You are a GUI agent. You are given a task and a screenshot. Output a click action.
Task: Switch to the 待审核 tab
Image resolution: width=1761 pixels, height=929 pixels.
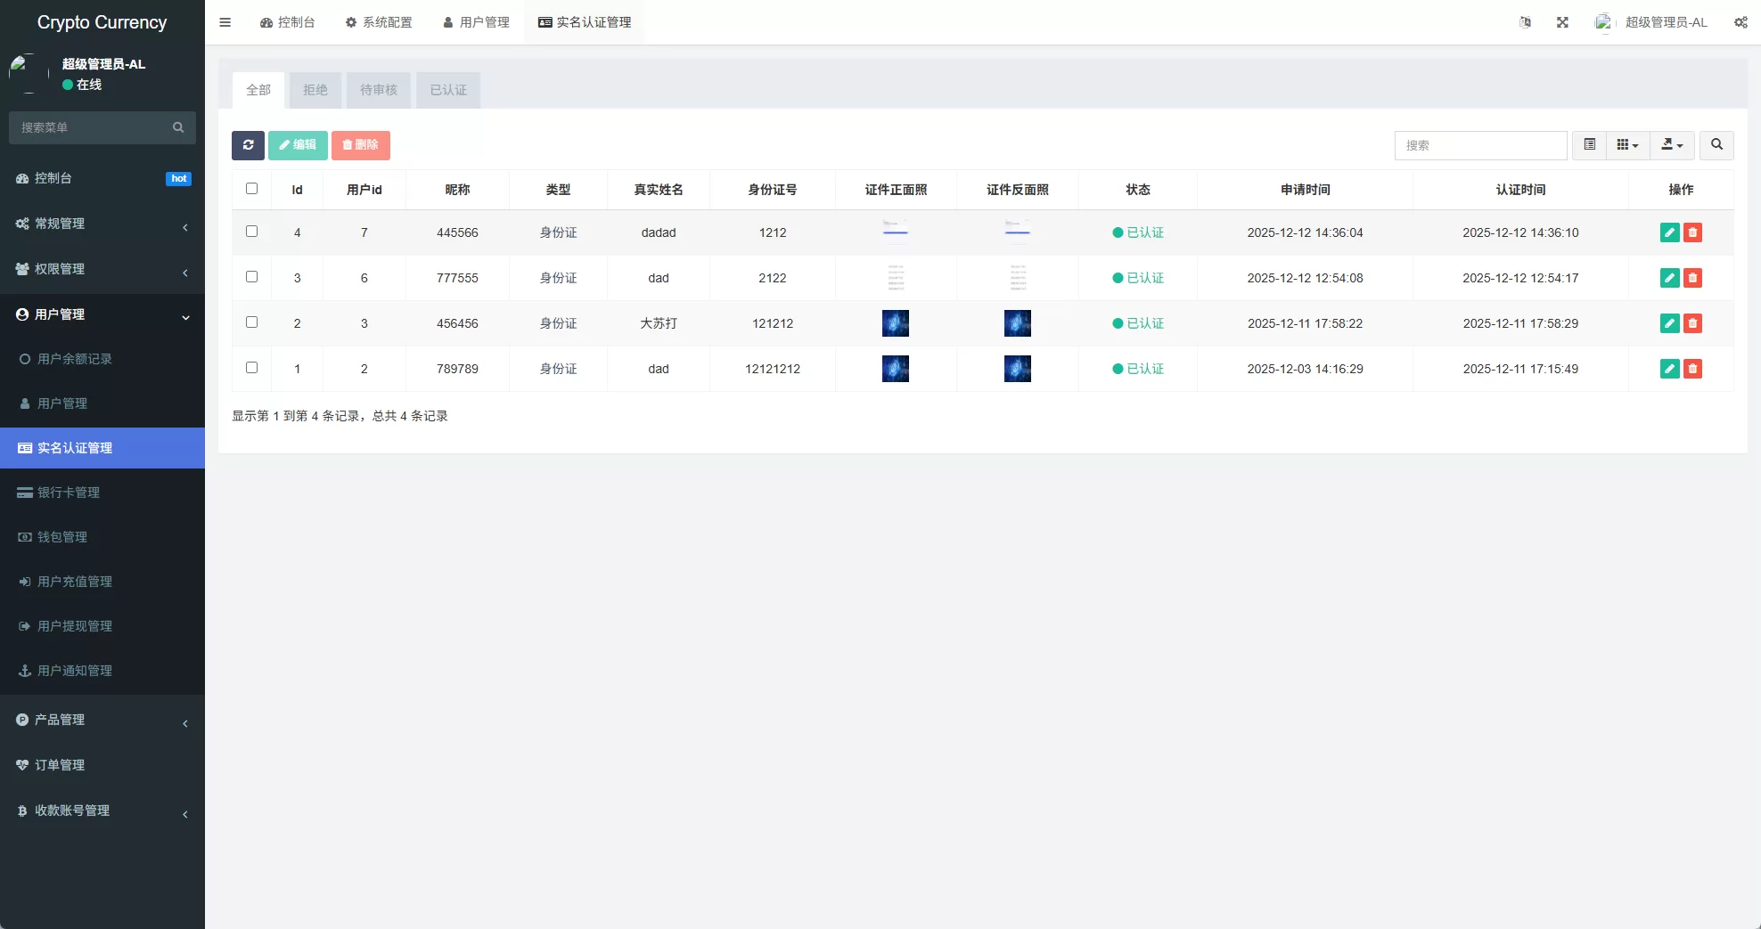tap(378, 89)
